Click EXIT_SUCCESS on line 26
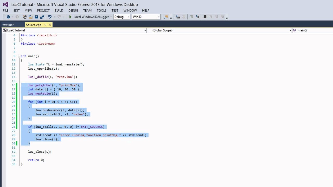This screenshot has width=333, height=187. click(92, 127)
